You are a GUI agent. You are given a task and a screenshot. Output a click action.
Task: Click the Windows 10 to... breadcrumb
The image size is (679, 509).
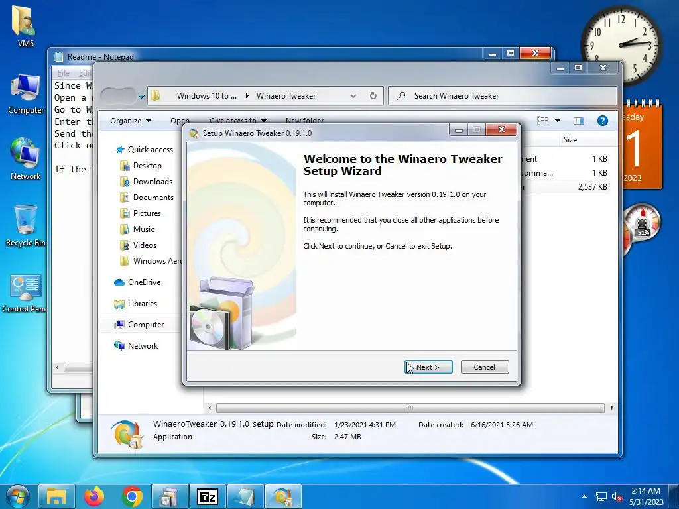(x=207, y=95)
